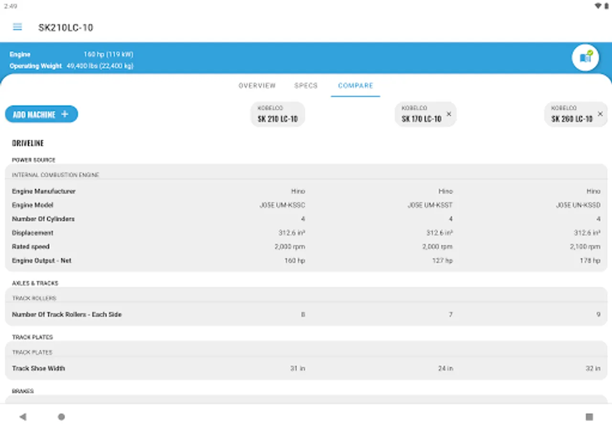Screen dimensions: 612x430
Task: Click the Wi-Fi status icon
Action: coord(598,6)
